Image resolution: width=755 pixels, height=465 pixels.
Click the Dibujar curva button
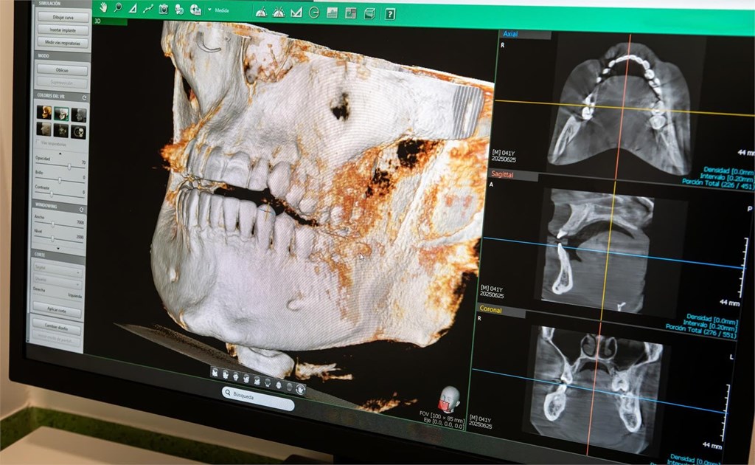coord(63,17)
